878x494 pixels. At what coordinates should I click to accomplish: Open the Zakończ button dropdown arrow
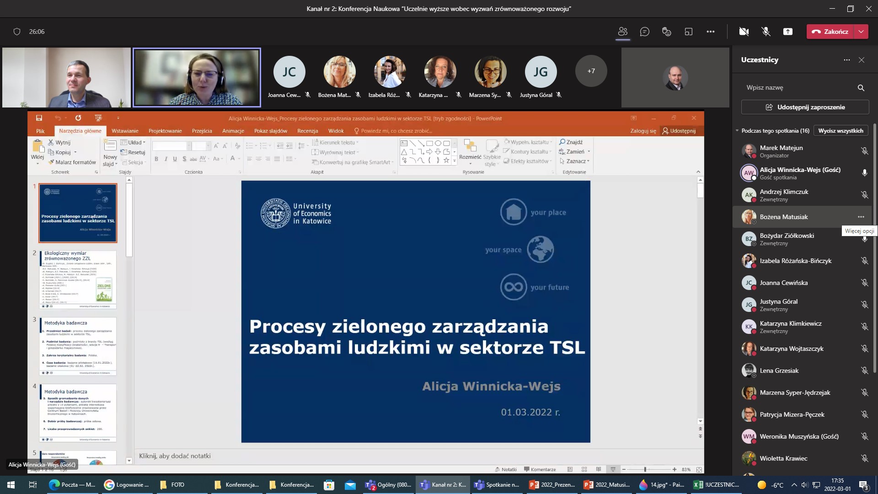click(862, 32)
